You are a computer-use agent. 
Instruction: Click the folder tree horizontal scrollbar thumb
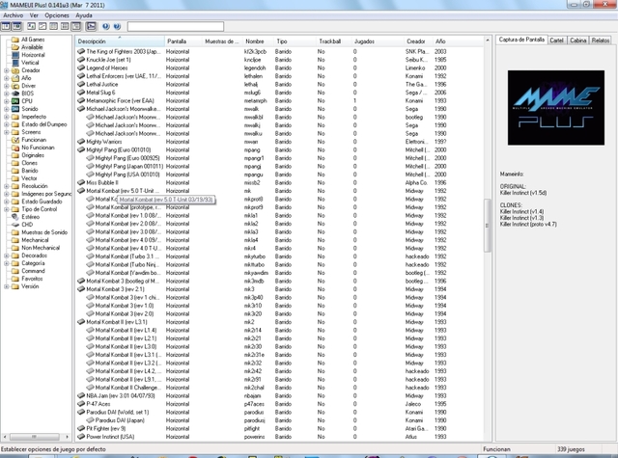click(x=34, y=437)
